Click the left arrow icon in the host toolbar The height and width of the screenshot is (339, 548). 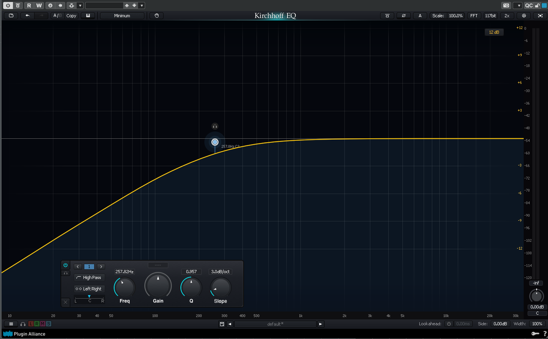pyautogui.click(x=60, y=5)
